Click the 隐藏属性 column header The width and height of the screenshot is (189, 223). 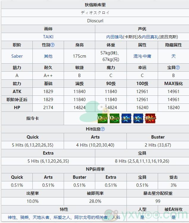click(174, 45)
